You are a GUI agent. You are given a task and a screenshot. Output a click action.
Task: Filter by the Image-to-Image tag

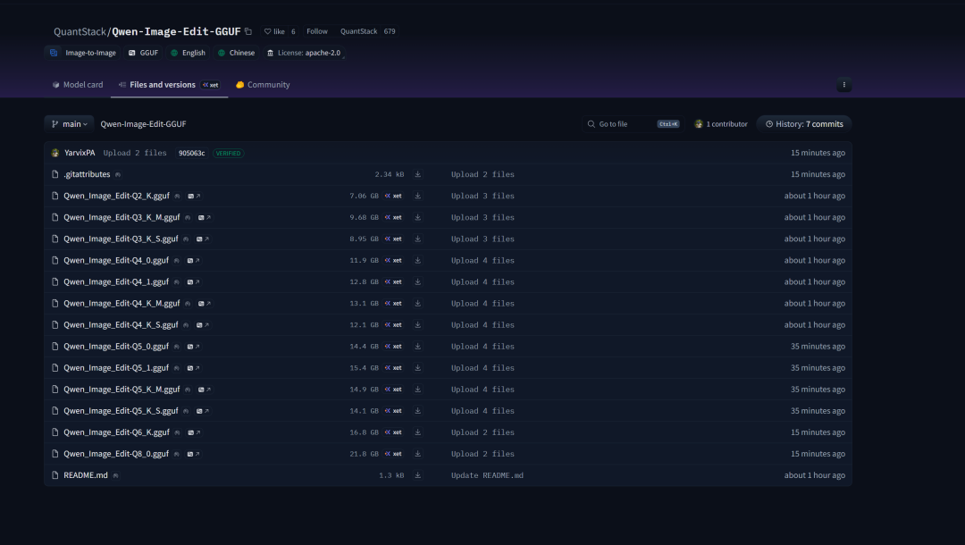[x=82, y=53]
